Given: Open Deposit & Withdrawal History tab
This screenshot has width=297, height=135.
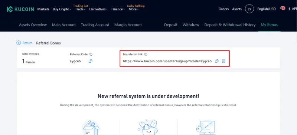Looking at the screenshot, I should click(230, 25).
